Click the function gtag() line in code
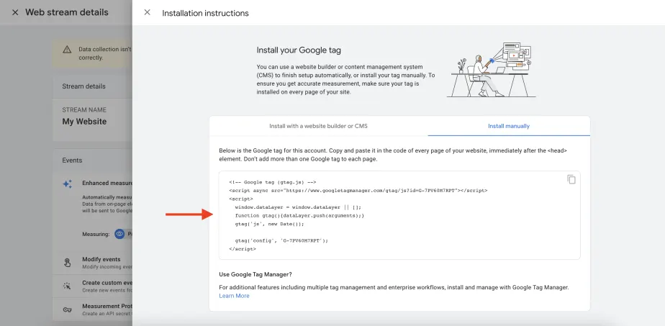The height and width of the screenshot is (326, 665). 299,215
